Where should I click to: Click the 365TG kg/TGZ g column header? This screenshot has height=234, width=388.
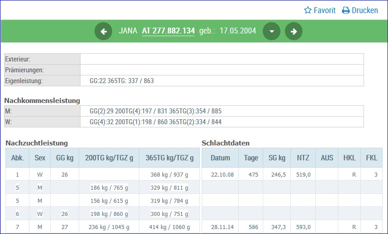170,158
